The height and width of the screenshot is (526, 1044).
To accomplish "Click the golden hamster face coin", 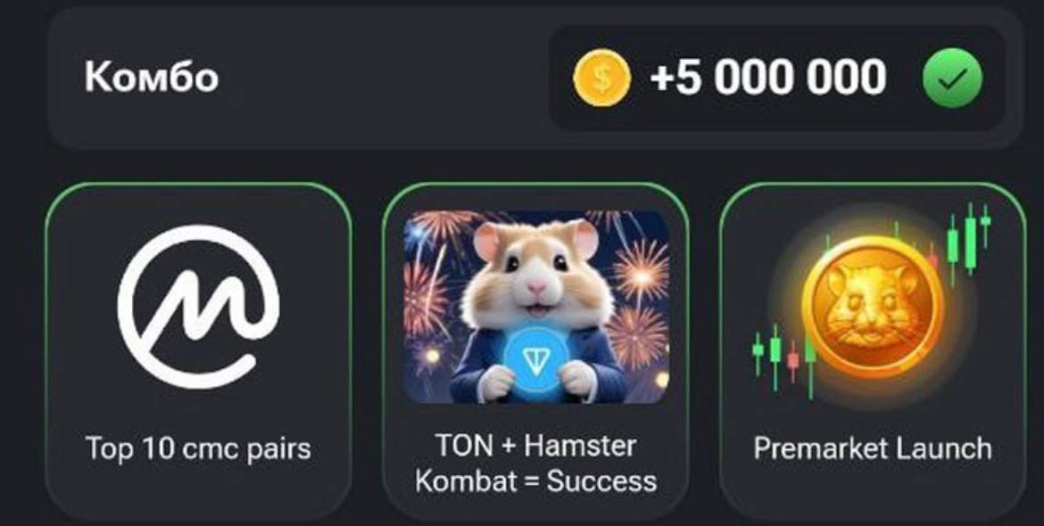I will pos(873,308).
